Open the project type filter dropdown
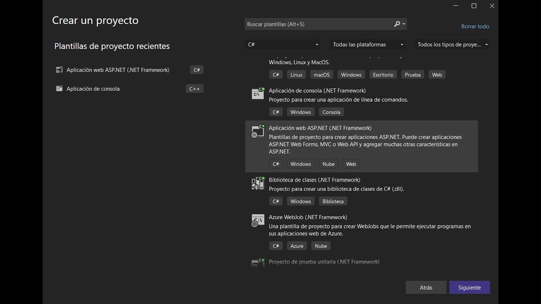Image resolution: width=541 pixels, height=304 pixels. (x=452, y=44)
